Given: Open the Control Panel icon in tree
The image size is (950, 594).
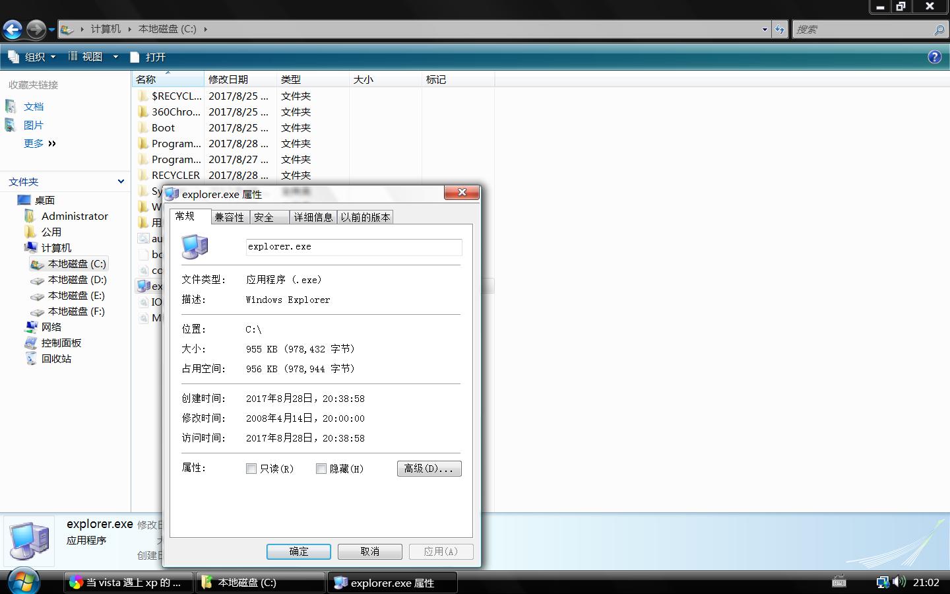Looking at the screenshot, I should 31,343.
